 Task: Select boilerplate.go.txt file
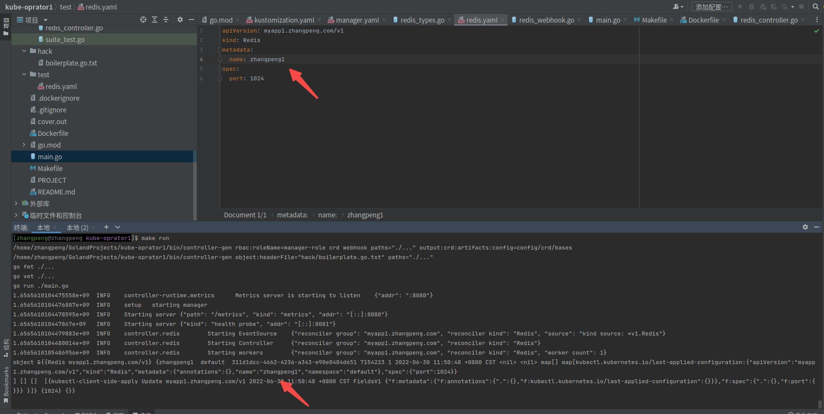[71, 63]
